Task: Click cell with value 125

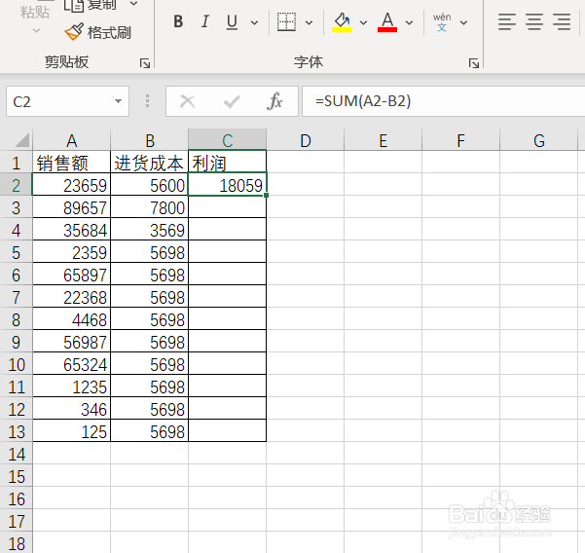Action: click(x=72, y=430)
